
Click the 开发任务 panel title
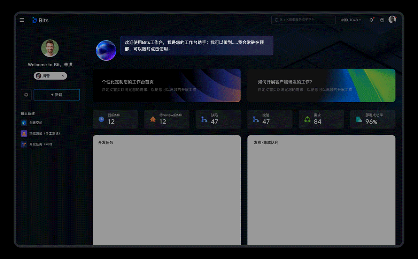[x=106, y=142]
